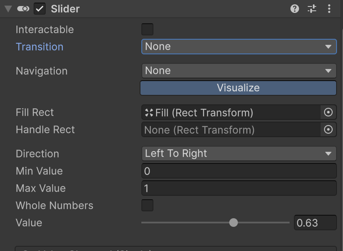Click the Value number field showing 0.63
The width and height of the screenshot is (343, 251).
[x=315, y=223]
